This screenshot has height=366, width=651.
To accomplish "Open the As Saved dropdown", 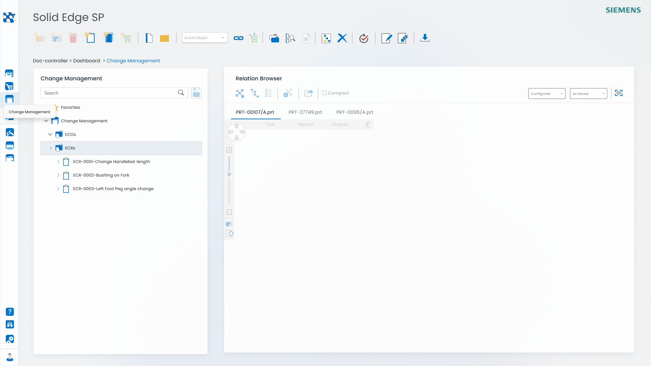I will coord(589,94).
